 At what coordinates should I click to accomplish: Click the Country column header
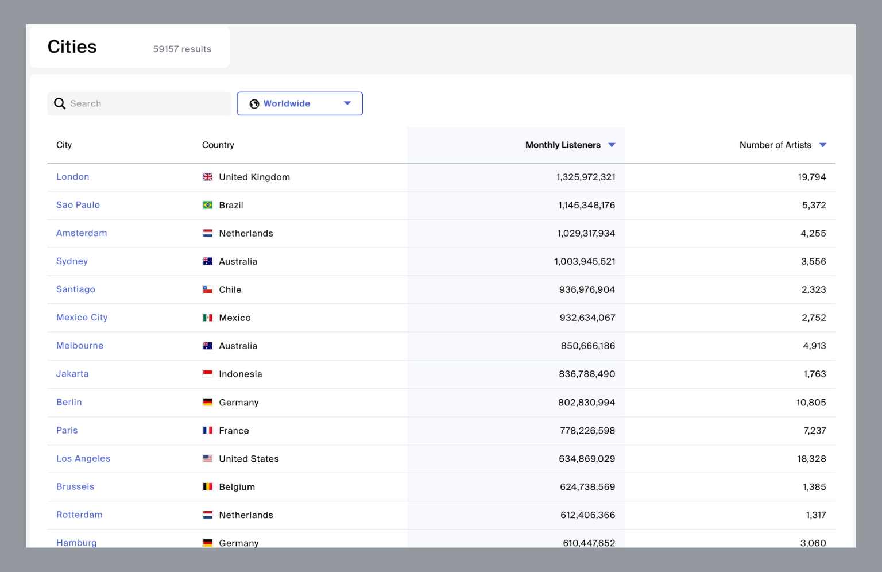(x=218, y=145)
